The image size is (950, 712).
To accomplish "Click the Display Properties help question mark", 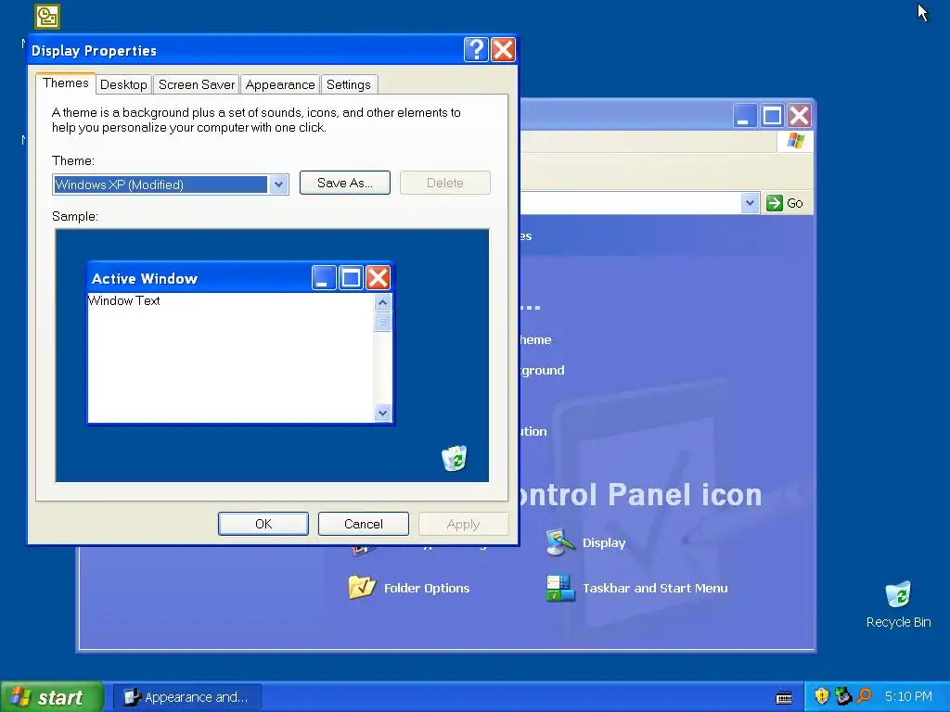I will [x=476, y=50].
